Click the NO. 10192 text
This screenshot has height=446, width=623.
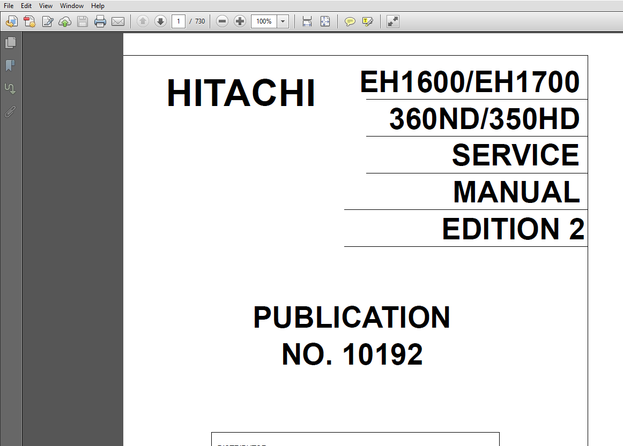click(352, 354)
